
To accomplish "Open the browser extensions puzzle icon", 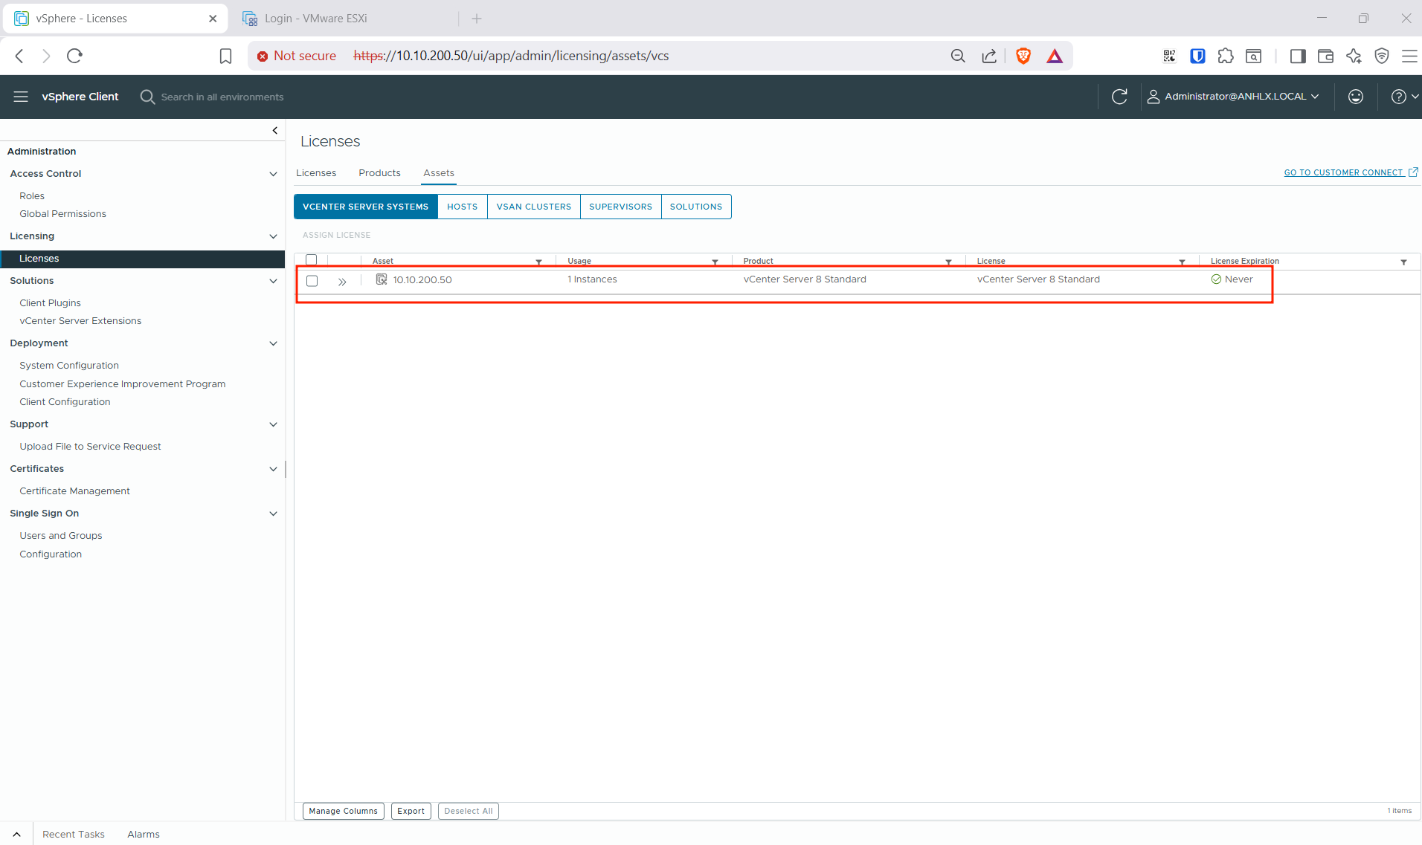I will (1226, 56).
